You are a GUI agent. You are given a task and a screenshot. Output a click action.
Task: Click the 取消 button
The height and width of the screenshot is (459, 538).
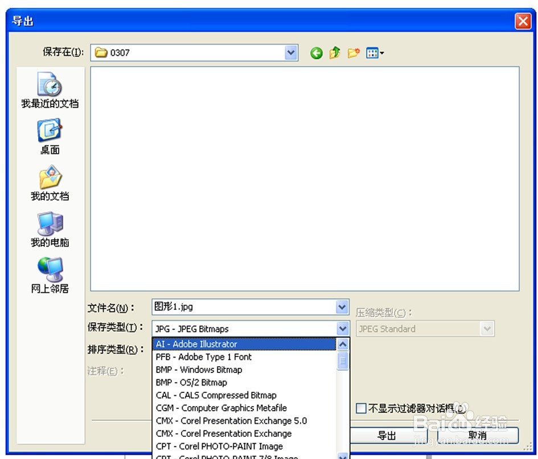click(x=477, y=435)
